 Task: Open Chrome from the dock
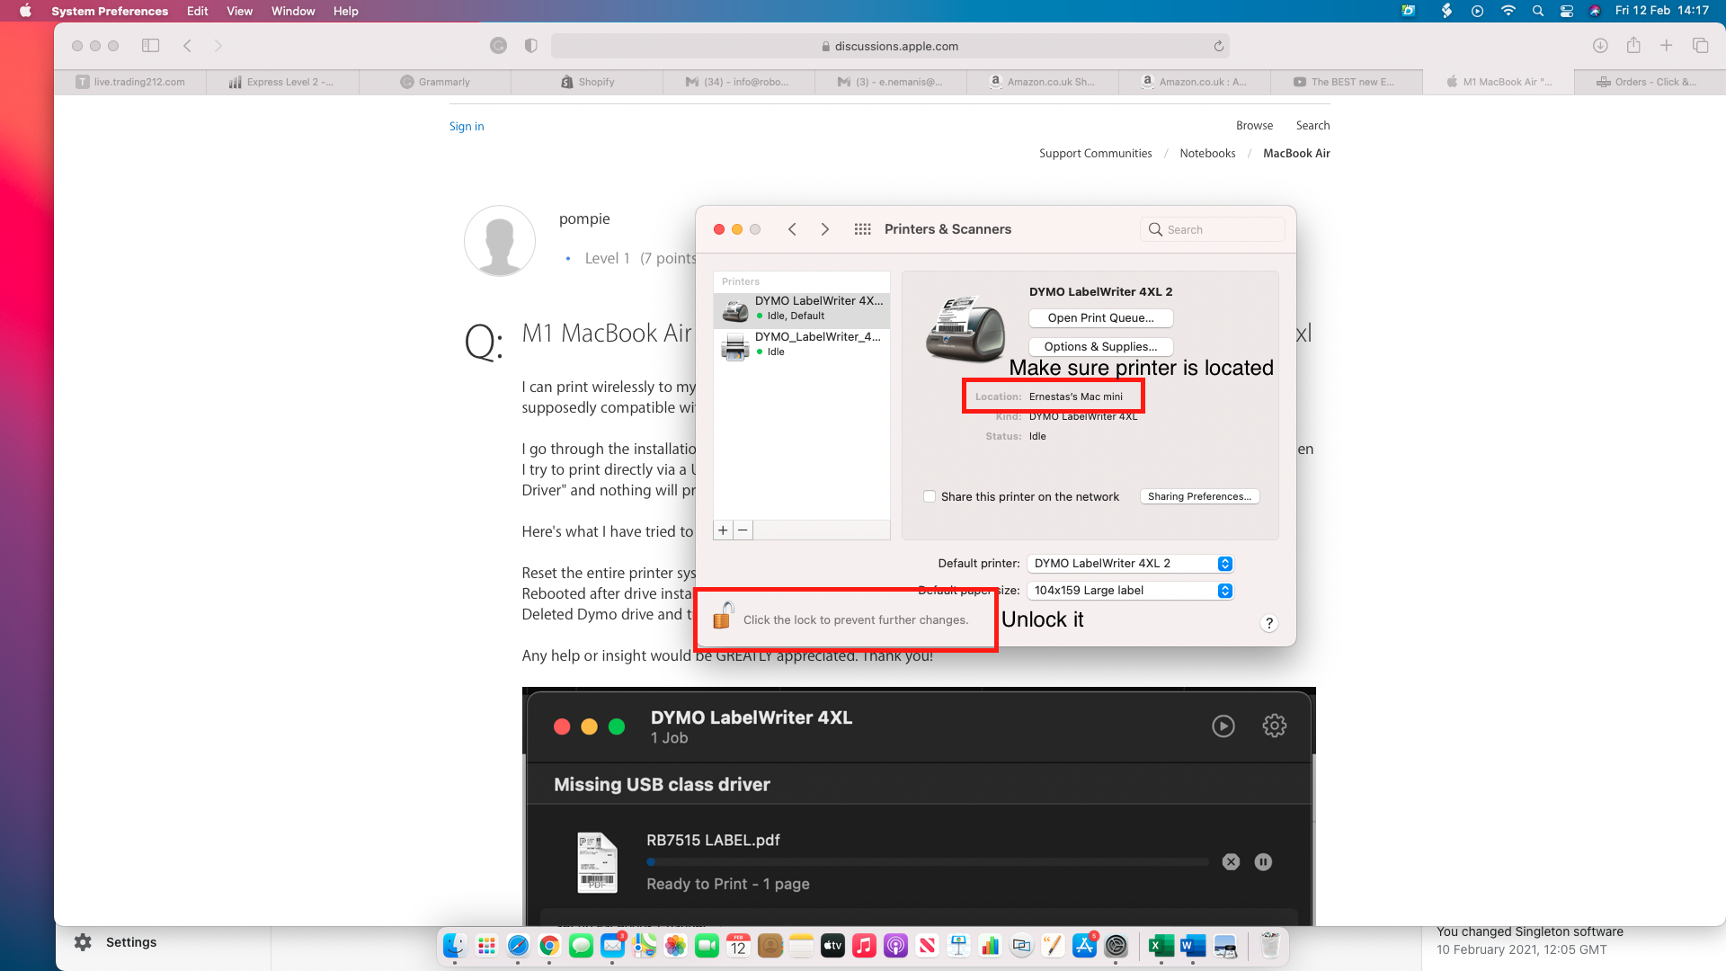tap(549, 946)
